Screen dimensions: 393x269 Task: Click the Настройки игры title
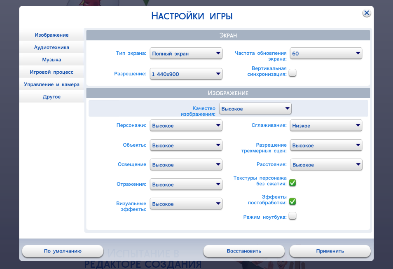(192, 16)
